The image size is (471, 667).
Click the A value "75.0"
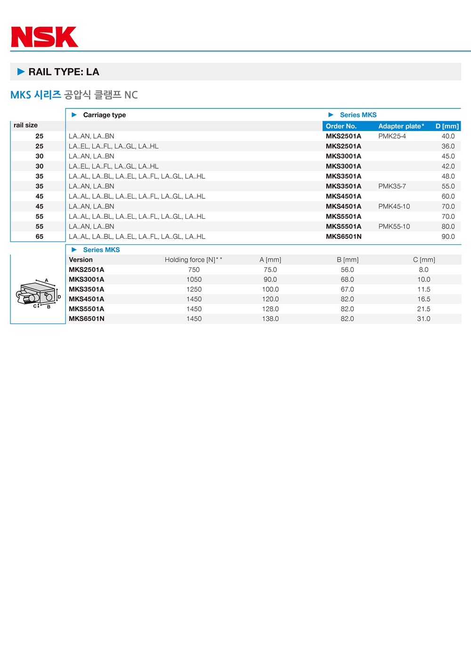(270, 270)
